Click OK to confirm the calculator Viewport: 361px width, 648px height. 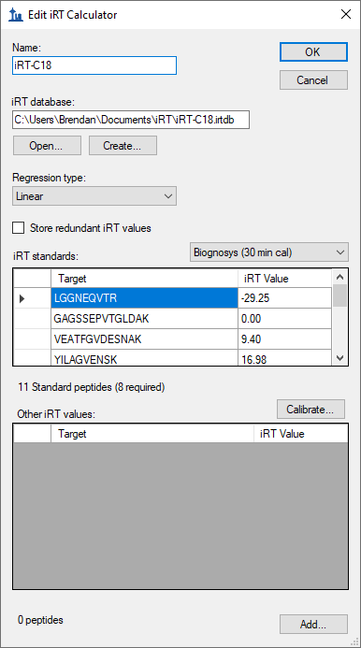313,51
